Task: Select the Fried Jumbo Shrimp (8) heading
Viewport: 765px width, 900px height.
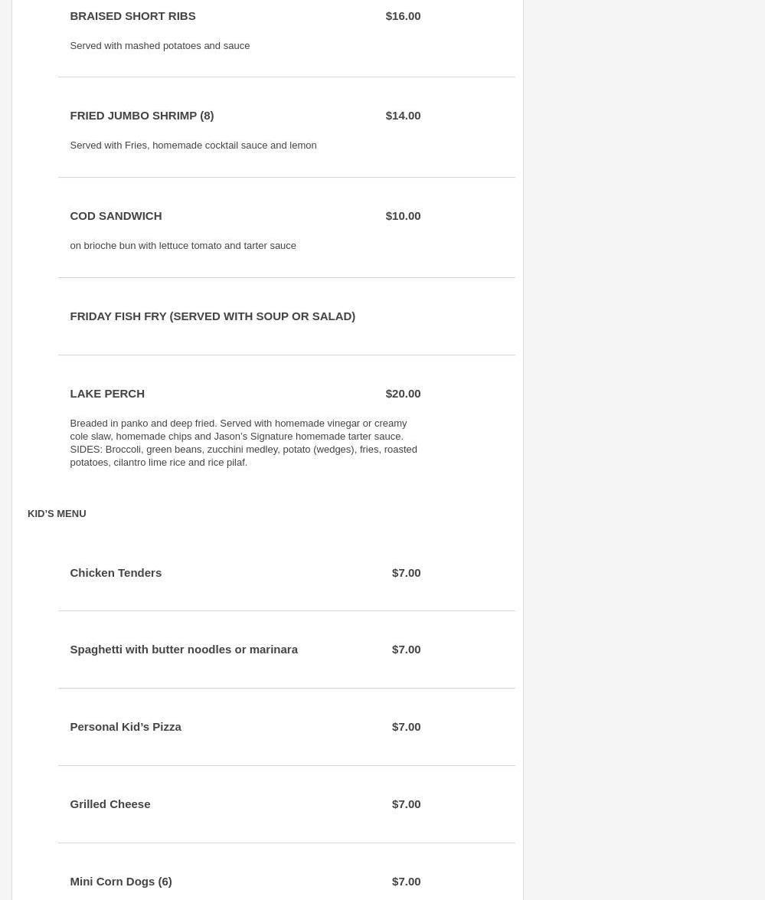Action: point(142,116)
